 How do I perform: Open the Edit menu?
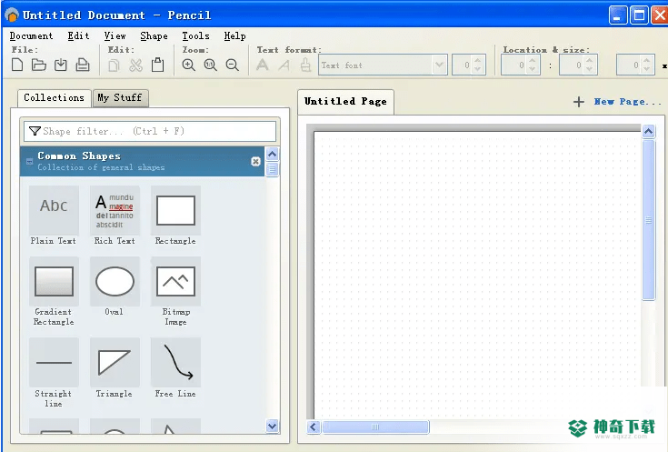[78, 35]
